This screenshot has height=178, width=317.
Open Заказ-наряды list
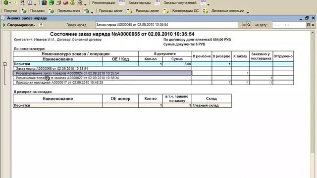140,3
